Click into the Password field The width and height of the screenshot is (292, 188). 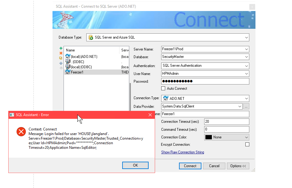point(205,81)
